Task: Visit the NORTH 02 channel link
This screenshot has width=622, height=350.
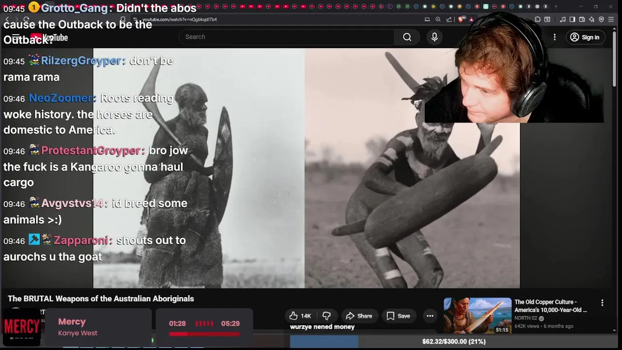Action: click(x=526, y=318)
